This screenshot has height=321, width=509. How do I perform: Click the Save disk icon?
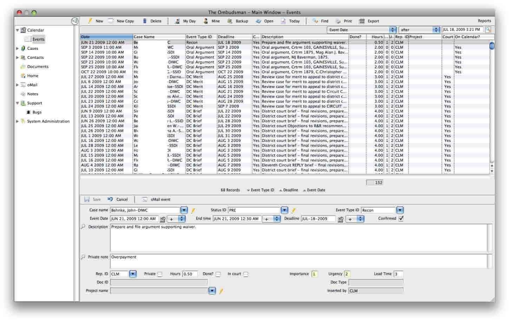(x=86, y=199)
